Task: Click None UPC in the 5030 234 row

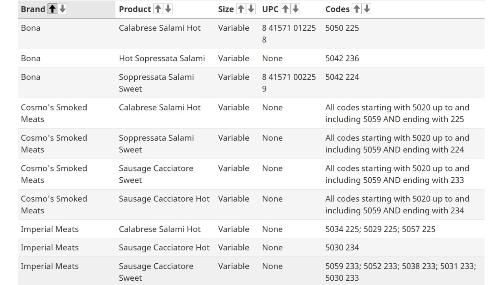Action: pos(272,248)
